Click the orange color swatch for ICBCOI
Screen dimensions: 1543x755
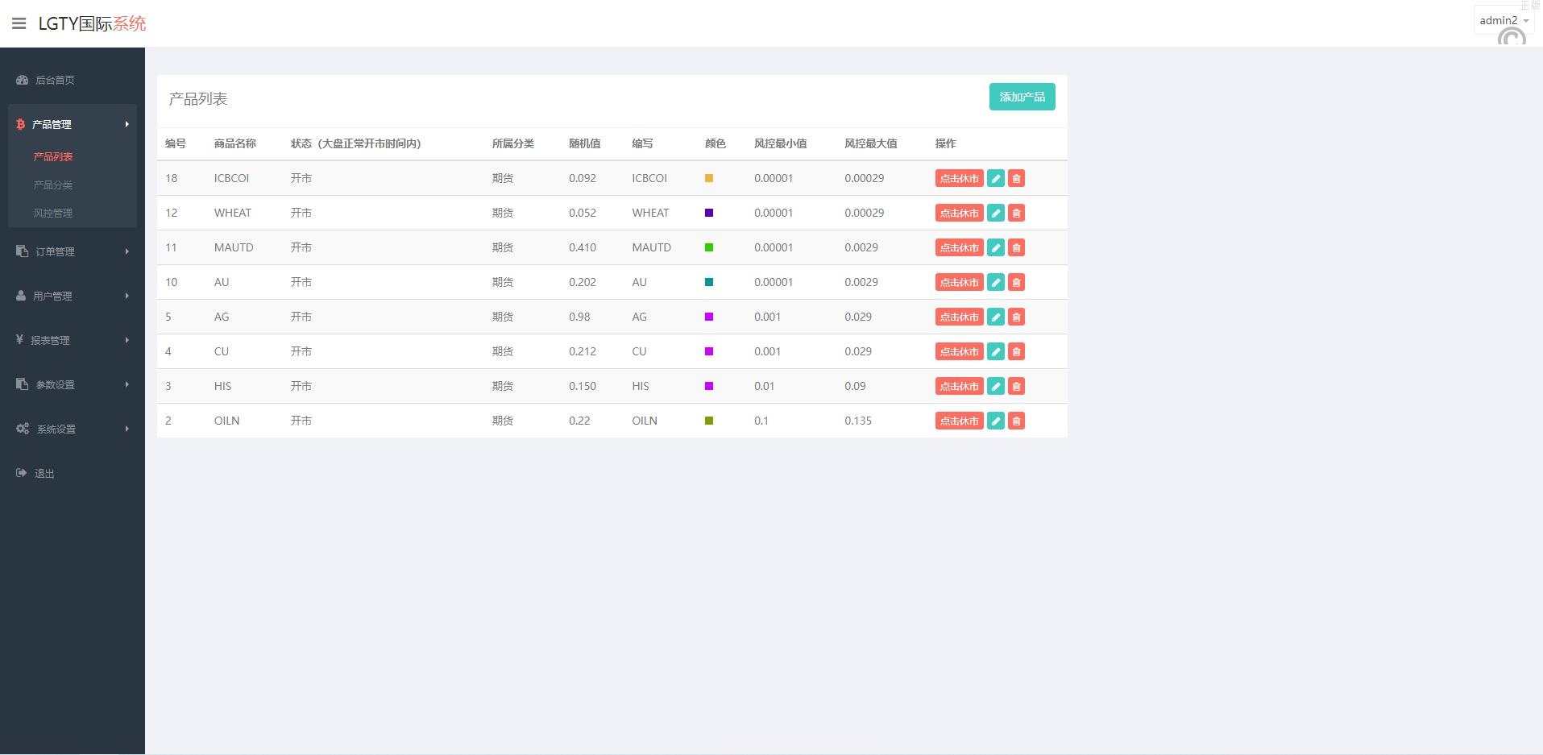pos(709,178)
